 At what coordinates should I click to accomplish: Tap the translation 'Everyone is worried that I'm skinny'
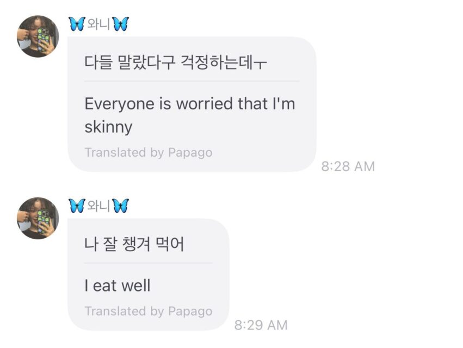[x=189, y=114]
